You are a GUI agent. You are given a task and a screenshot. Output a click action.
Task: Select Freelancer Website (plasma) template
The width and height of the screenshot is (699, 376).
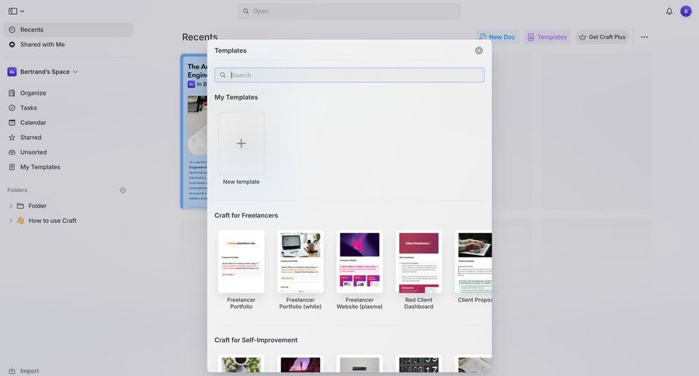360,262
